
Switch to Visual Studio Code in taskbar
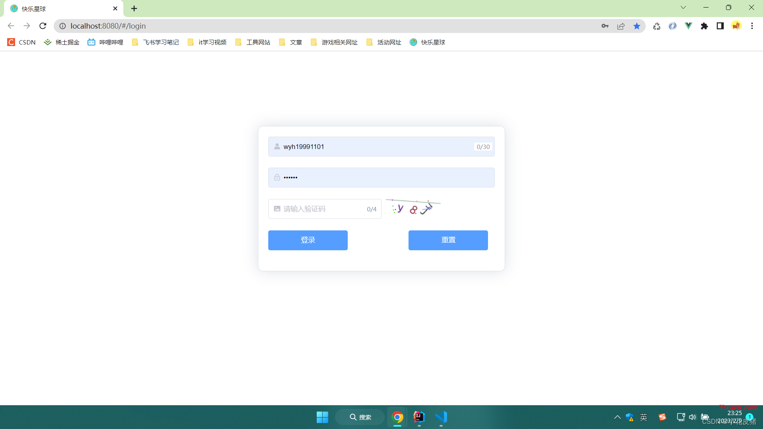(x=441, y=417)
